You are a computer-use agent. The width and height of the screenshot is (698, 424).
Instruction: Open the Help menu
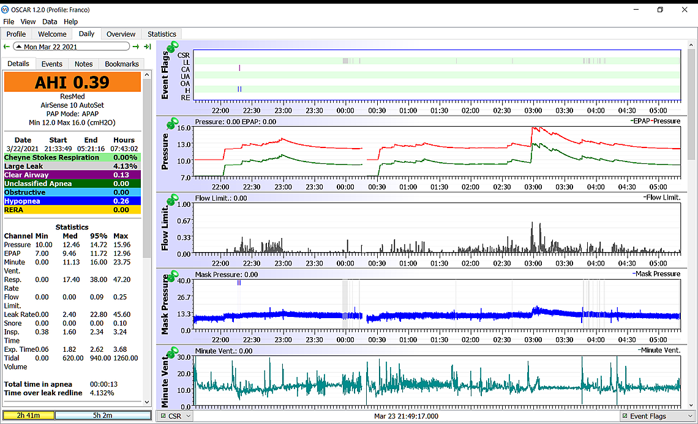coord(70,21)
